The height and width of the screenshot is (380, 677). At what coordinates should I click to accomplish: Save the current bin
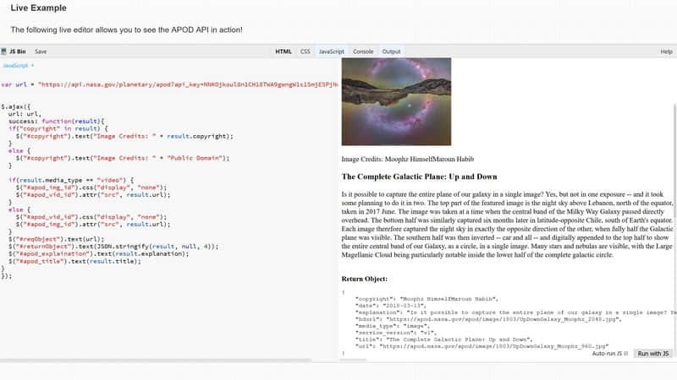tap(41, 52)
